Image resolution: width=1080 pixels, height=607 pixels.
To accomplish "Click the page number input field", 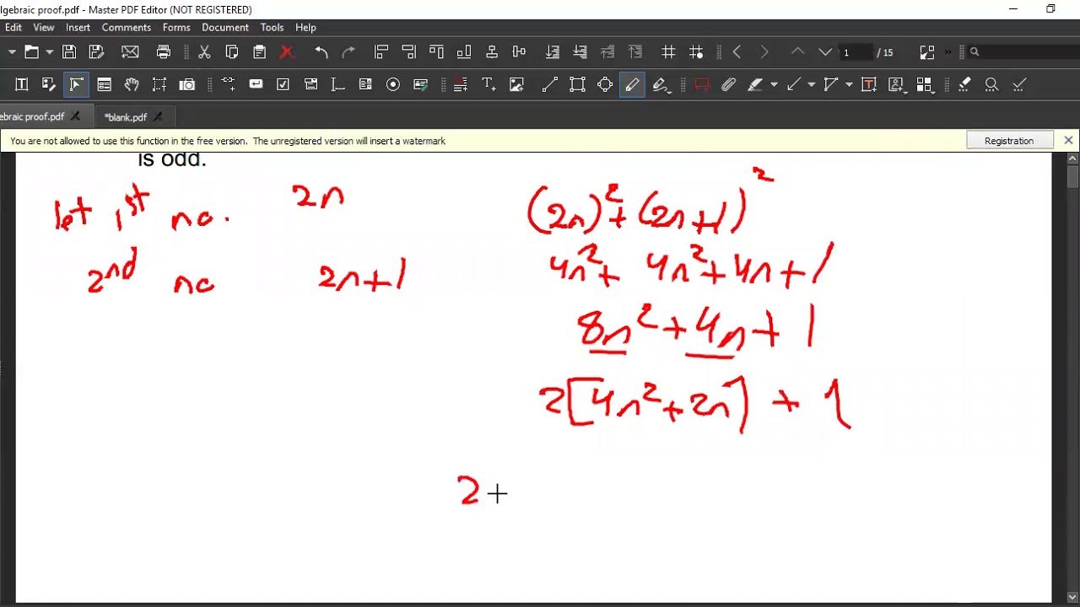I will (855, 52).
